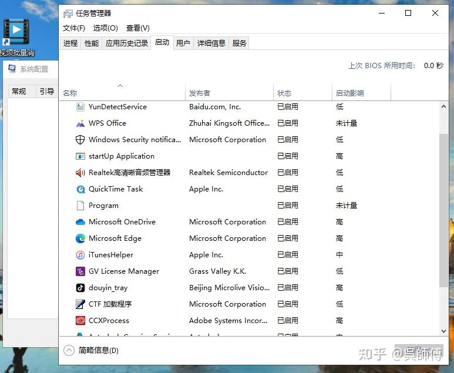Click the Microsoft Edge icon
The image size is (454, 373).
coord(80,238)
